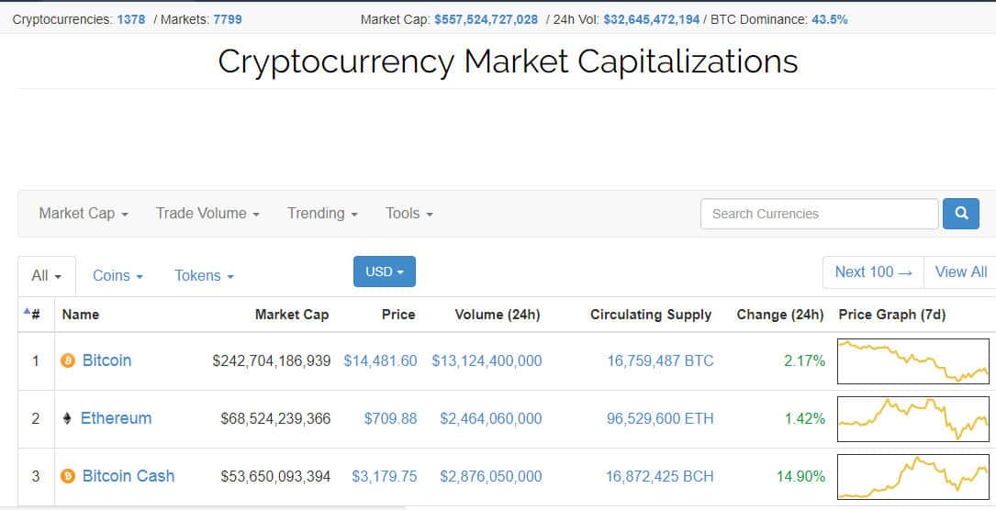Click the Ethereum diamond logo icon
Screen dimensions: 996x510
pyautogui.click(x=66, y=418)
